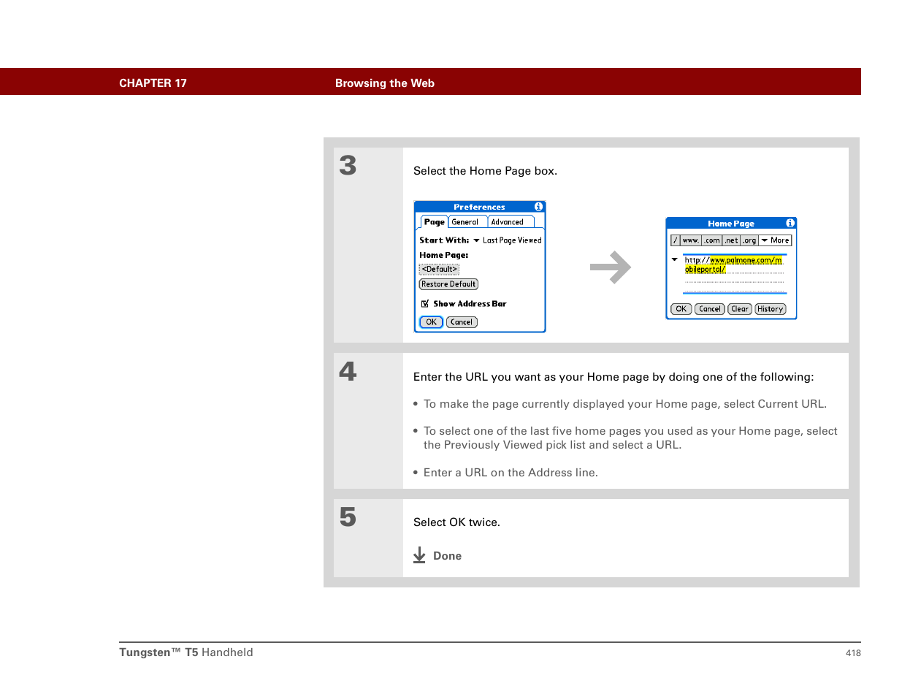Click the Restore Default button
The width and height of the screenshot is (902, 697).
coord(448,284)
